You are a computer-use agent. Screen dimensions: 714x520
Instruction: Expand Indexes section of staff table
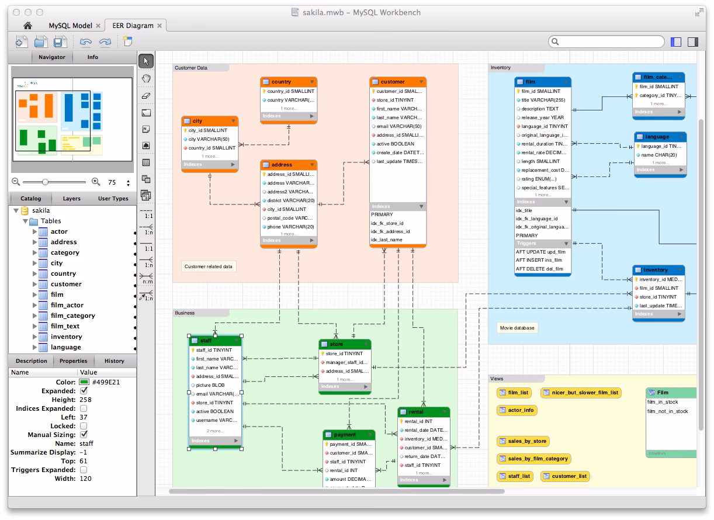pyautogui.click(x=236, y=441)
